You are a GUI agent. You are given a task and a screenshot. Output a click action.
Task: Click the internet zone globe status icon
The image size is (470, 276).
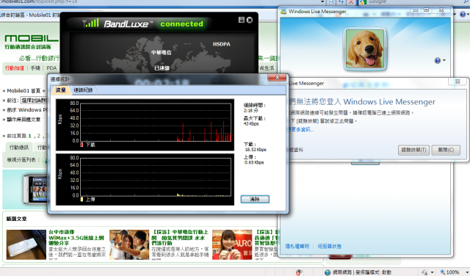coord(328,272)
